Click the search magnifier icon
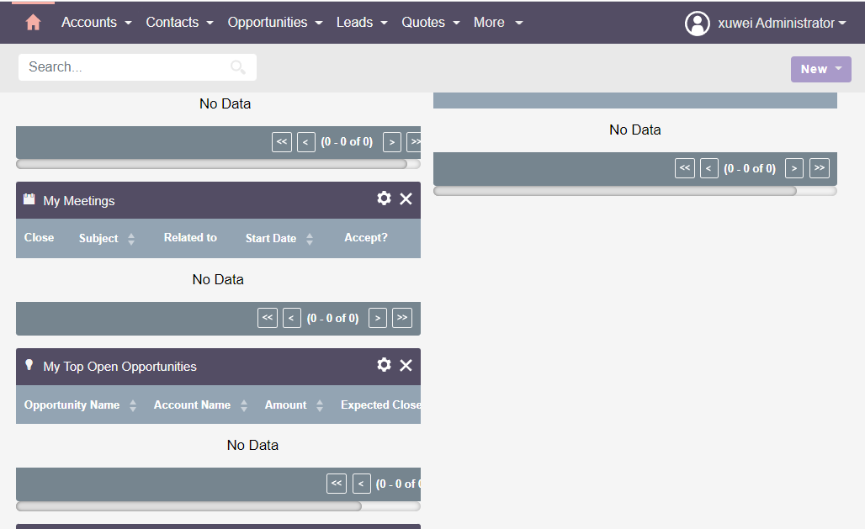This screenshot has width=865, height=529. pyautogui.click(x=238, y=67)
